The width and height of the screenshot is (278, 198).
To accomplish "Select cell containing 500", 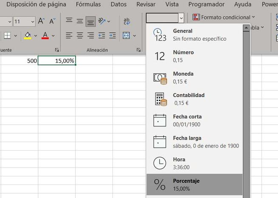I will click(x=19, y=60).
